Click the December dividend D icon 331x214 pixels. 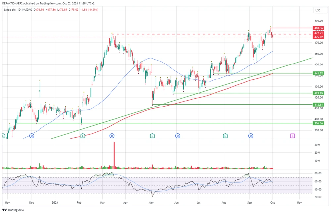[x=31, y=136]
